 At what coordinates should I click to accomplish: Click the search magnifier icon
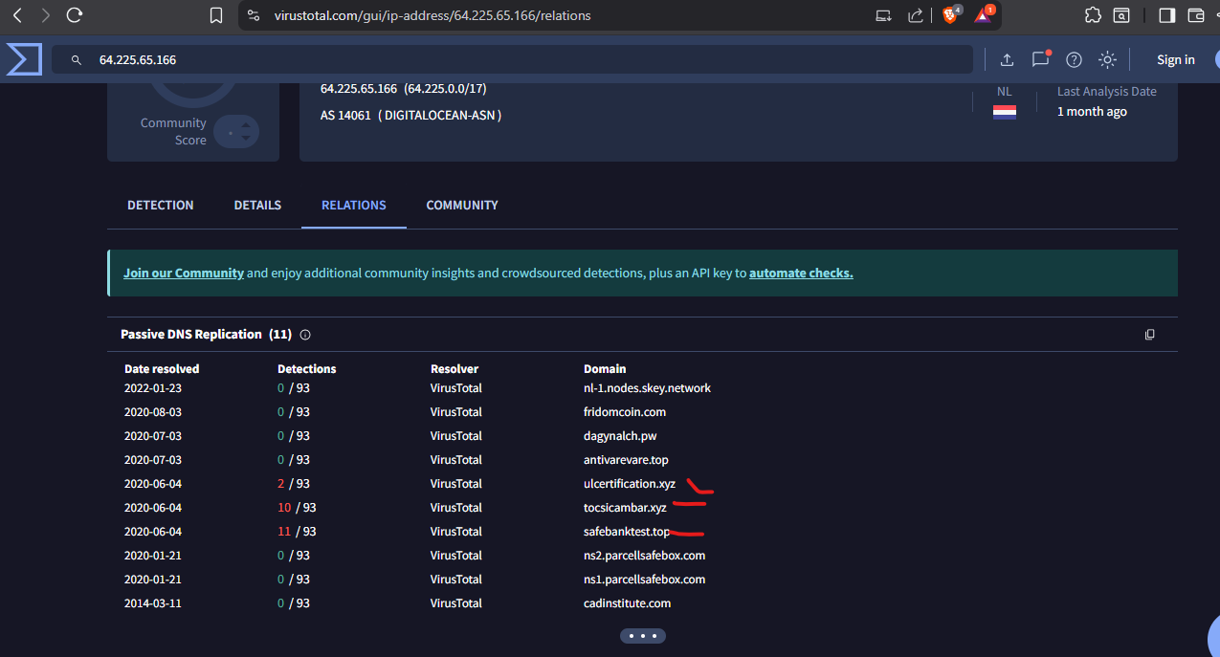[x=77, y=59]
